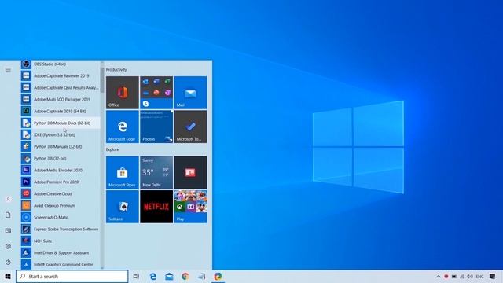Click the Power button in Start sidebar
This screenshot has width=503, height=283.
[8, 262]
